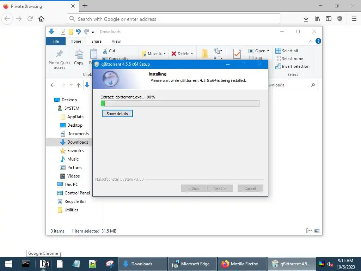Screen dimensions: 361x271
Task: Expand the Open dropdown arrow
Action: 268,51
